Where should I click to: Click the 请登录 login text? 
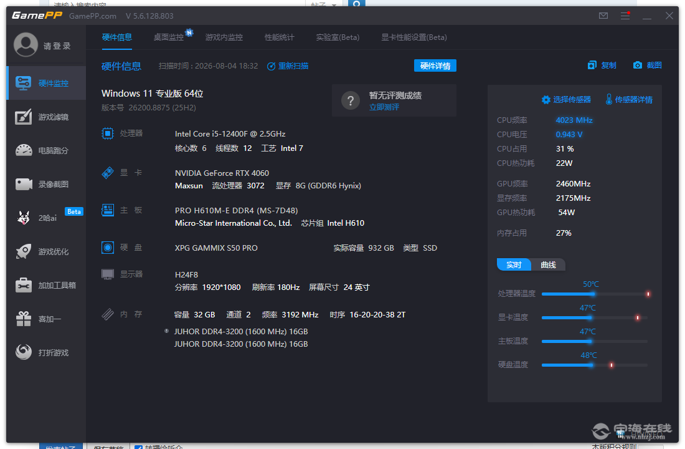(x=57, y=46)
